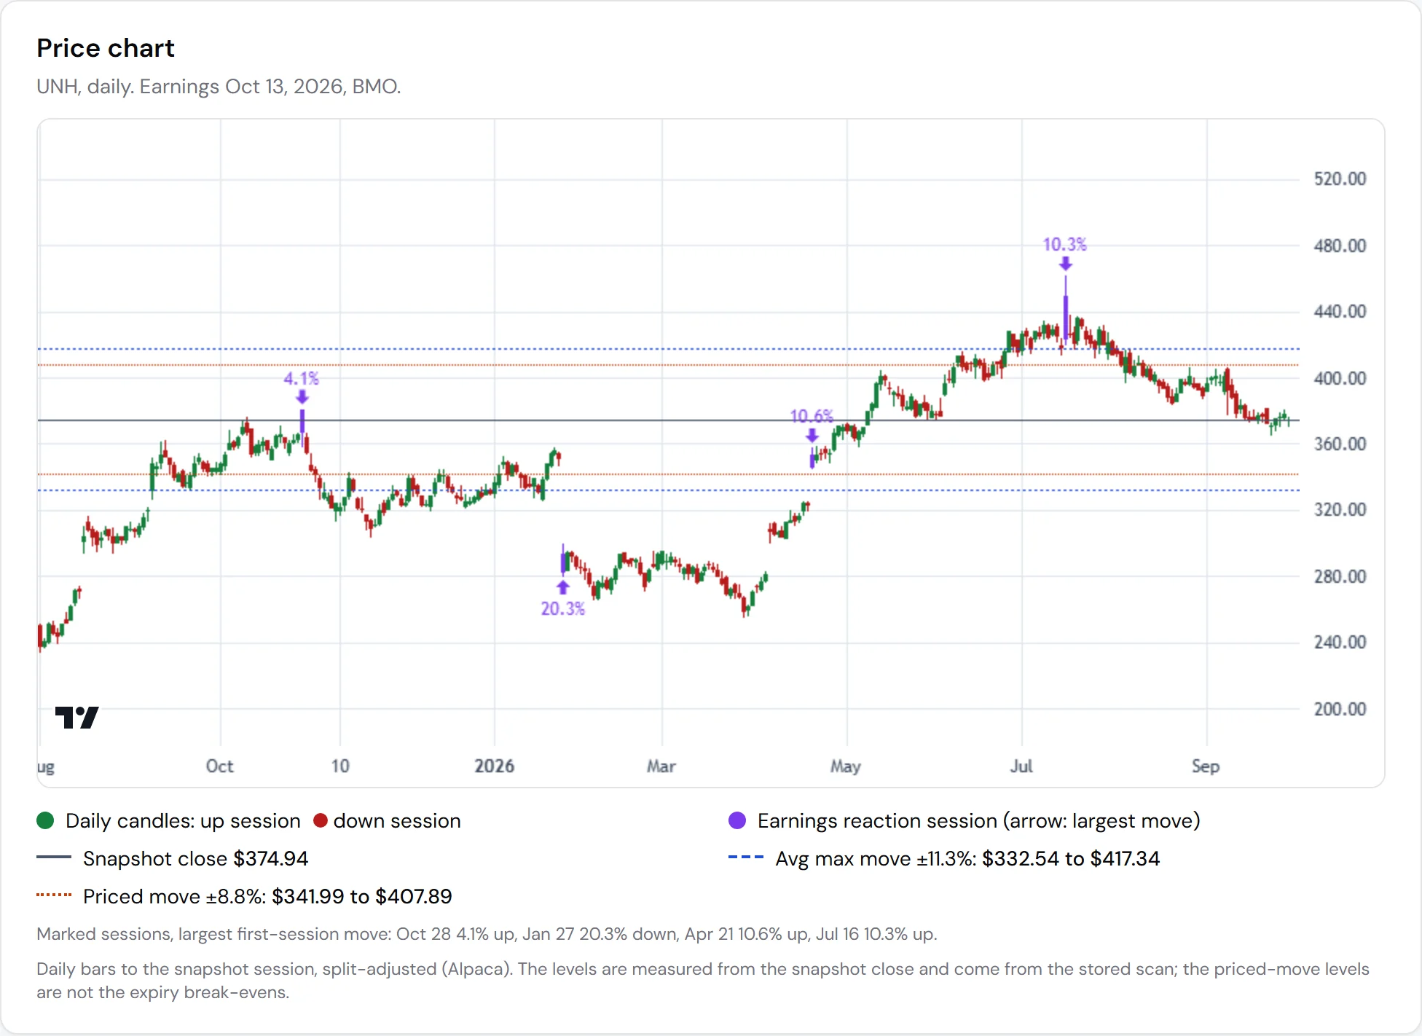
Task: Click the 320.00 price axis label
Action: point(1340,510)
